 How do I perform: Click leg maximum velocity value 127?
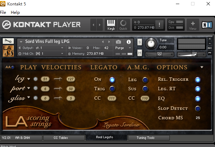(x=71, y=79)
